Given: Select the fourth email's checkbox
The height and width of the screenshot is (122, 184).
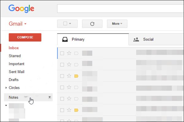Looking at the screenshot, I should 62,87.
